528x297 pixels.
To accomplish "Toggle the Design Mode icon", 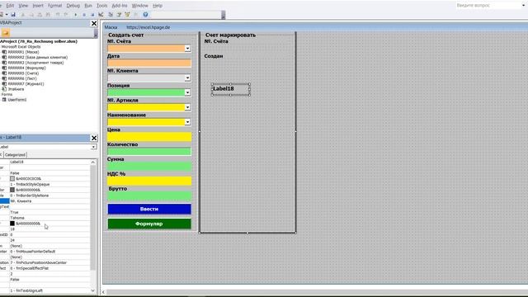I will point(101,15).
